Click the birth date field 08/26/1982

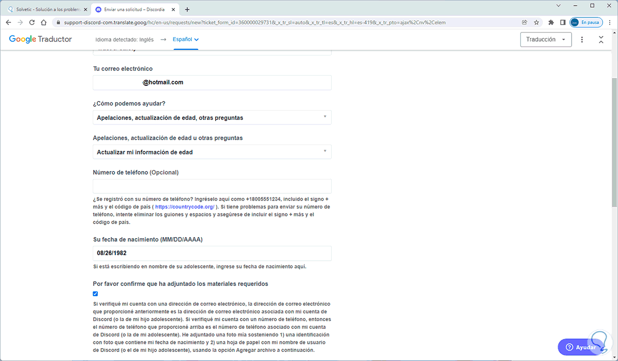212,254
